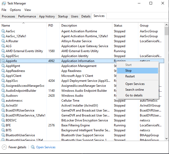Switch to the Users tab
Screen dimensions: 169x154
pyautogui.click(x=75, y=16)
